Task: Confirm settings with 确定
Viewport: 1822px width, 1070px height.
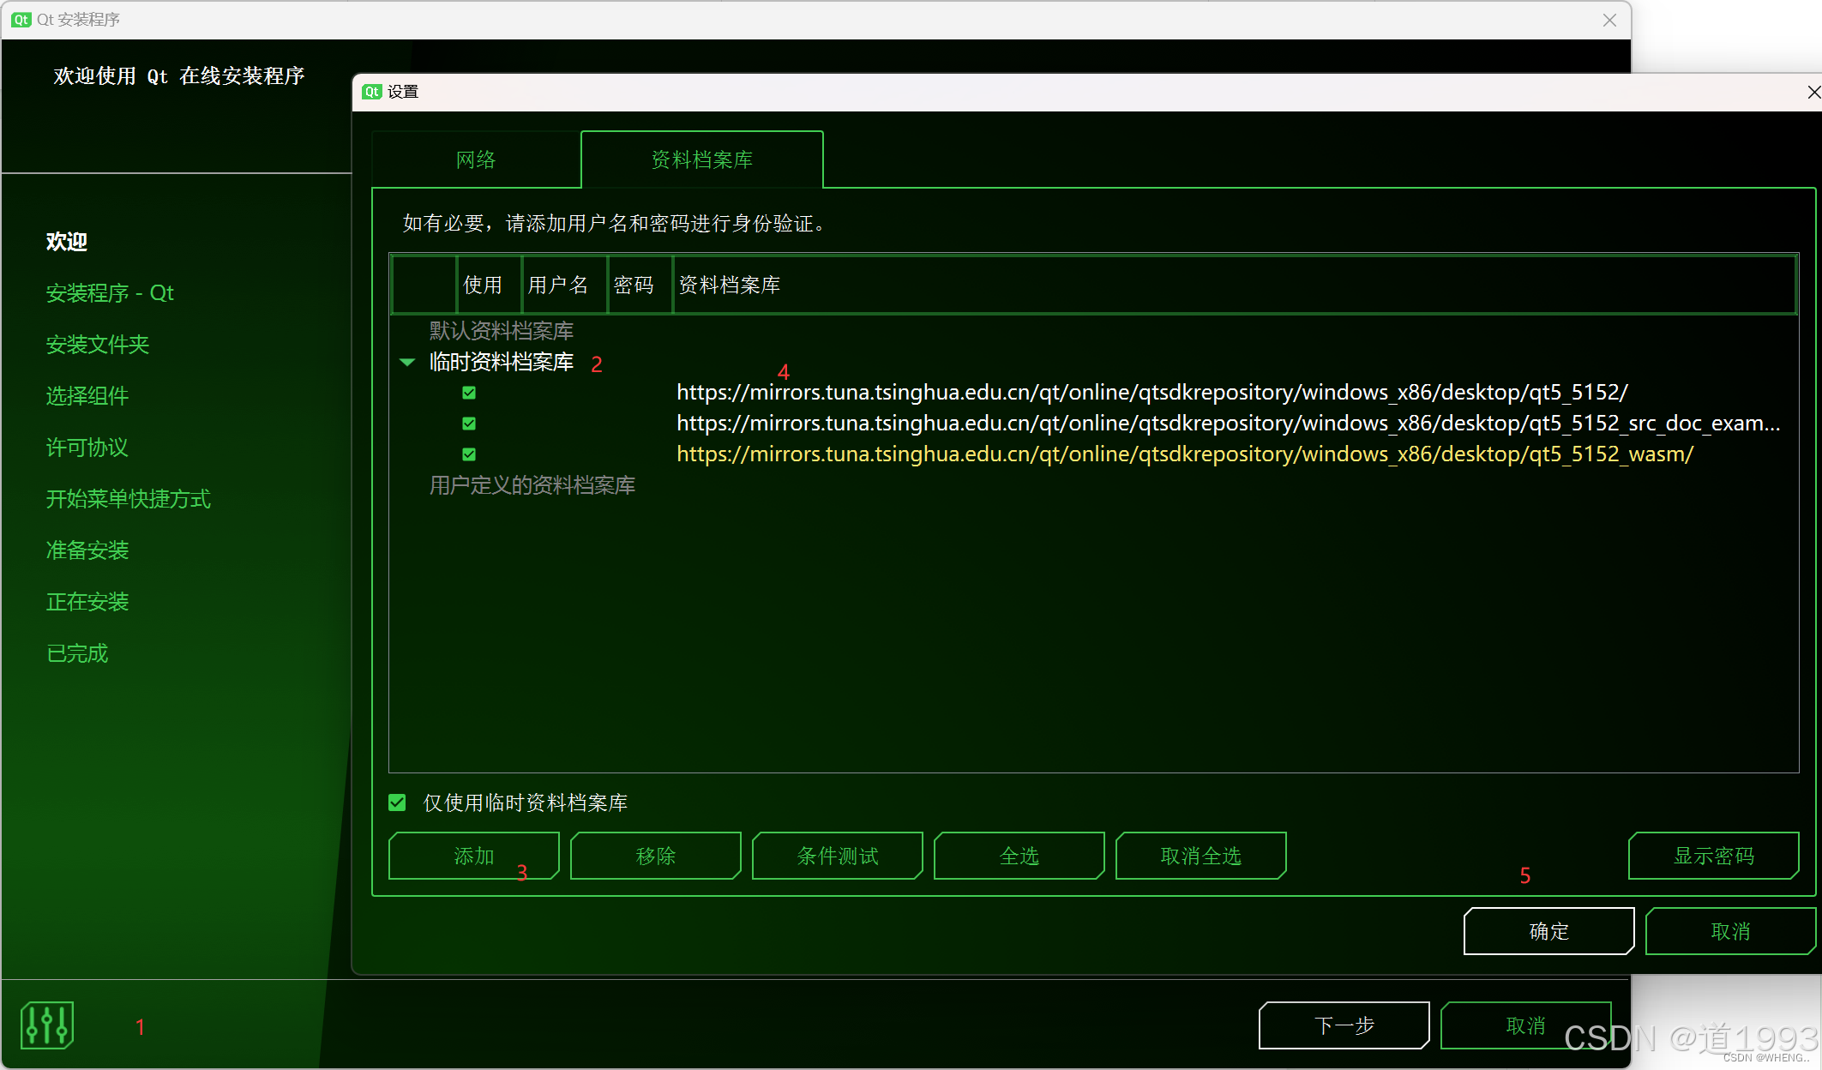Action: (x=1548, y=931)
